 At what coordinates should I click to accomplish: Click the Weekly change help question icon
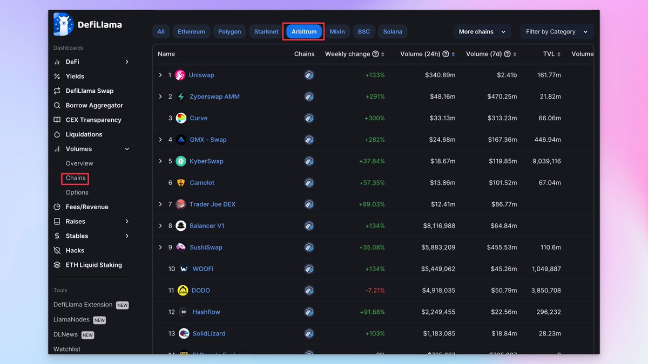point(375,54)
